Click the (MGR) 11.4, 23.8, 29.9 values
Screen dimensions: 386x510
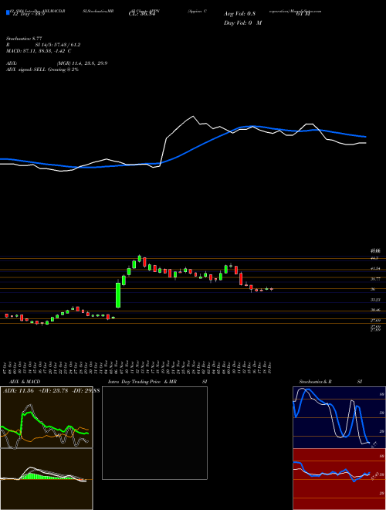pos(82,63)
